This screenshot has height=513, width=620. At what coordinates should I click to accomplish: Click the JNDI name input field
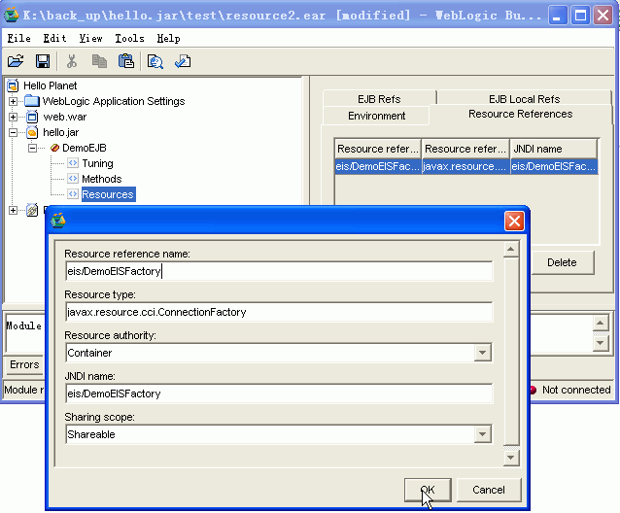[x=279, y=393]
